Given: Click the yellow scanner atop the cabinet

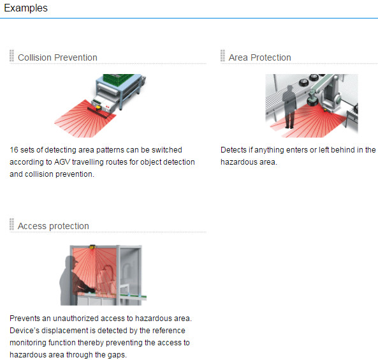Looking at the screenshot, I should pyautogui.click(x=92, y=247).
